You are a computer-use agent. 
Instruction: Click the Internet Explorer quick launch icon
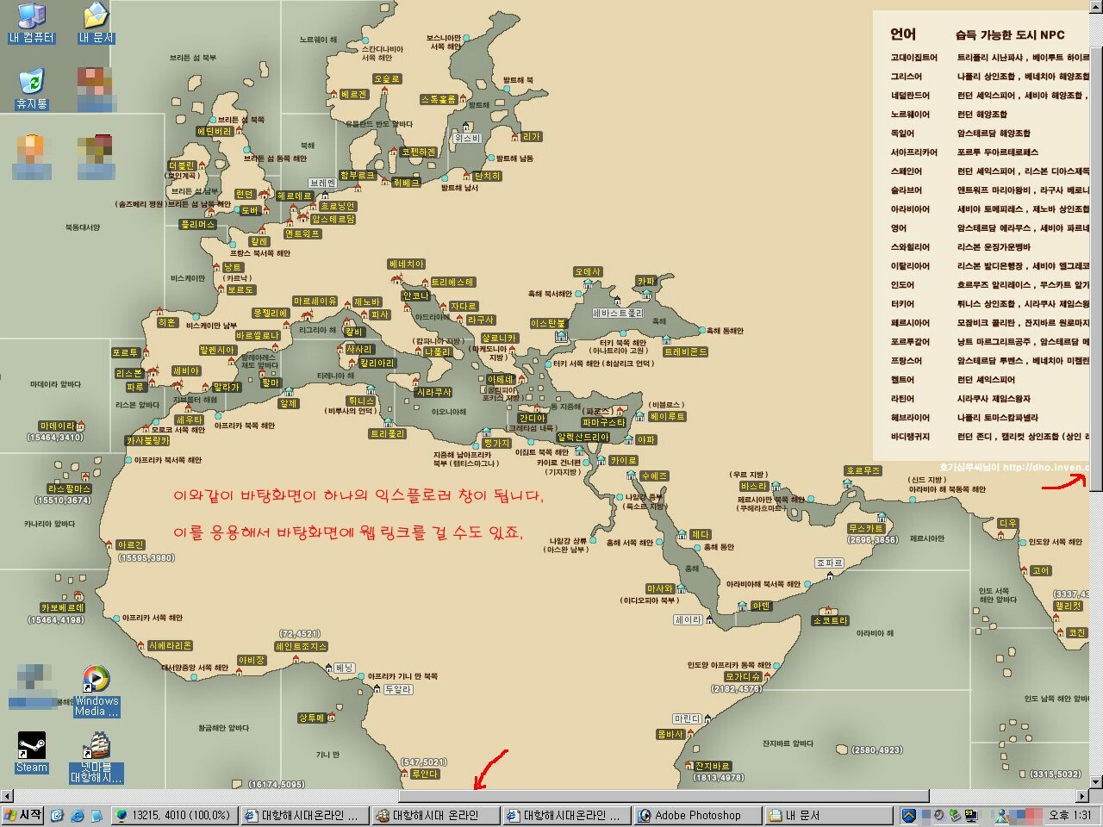(78, 815)
